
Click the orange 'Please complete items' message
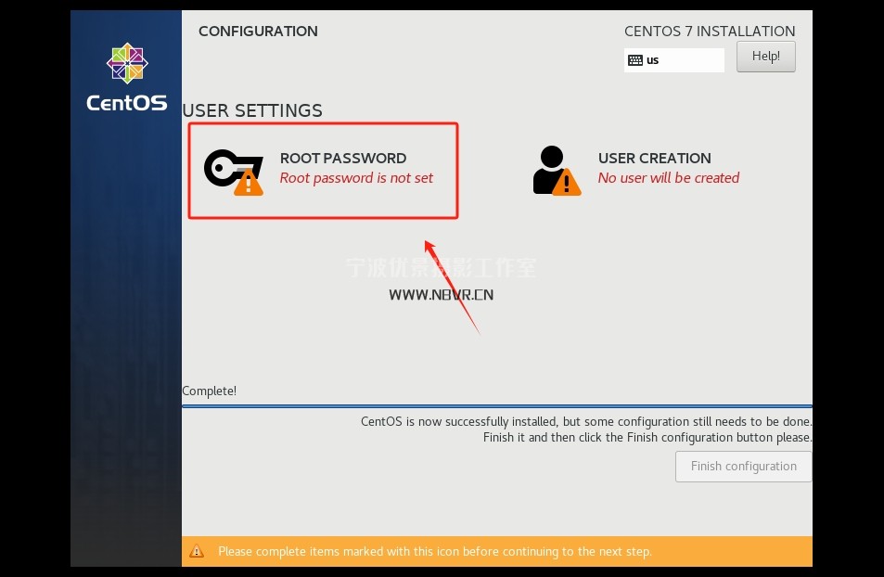(434, 551)
